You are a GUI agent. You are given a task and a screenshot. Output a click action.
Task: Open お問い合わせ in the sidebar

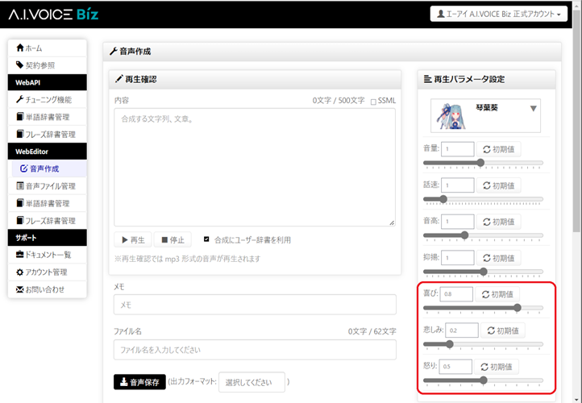click(47, 289)
